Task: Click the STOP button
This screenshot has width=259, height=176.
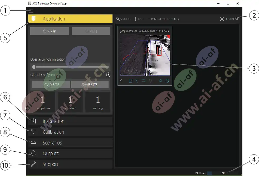Action: pos(50,31)
